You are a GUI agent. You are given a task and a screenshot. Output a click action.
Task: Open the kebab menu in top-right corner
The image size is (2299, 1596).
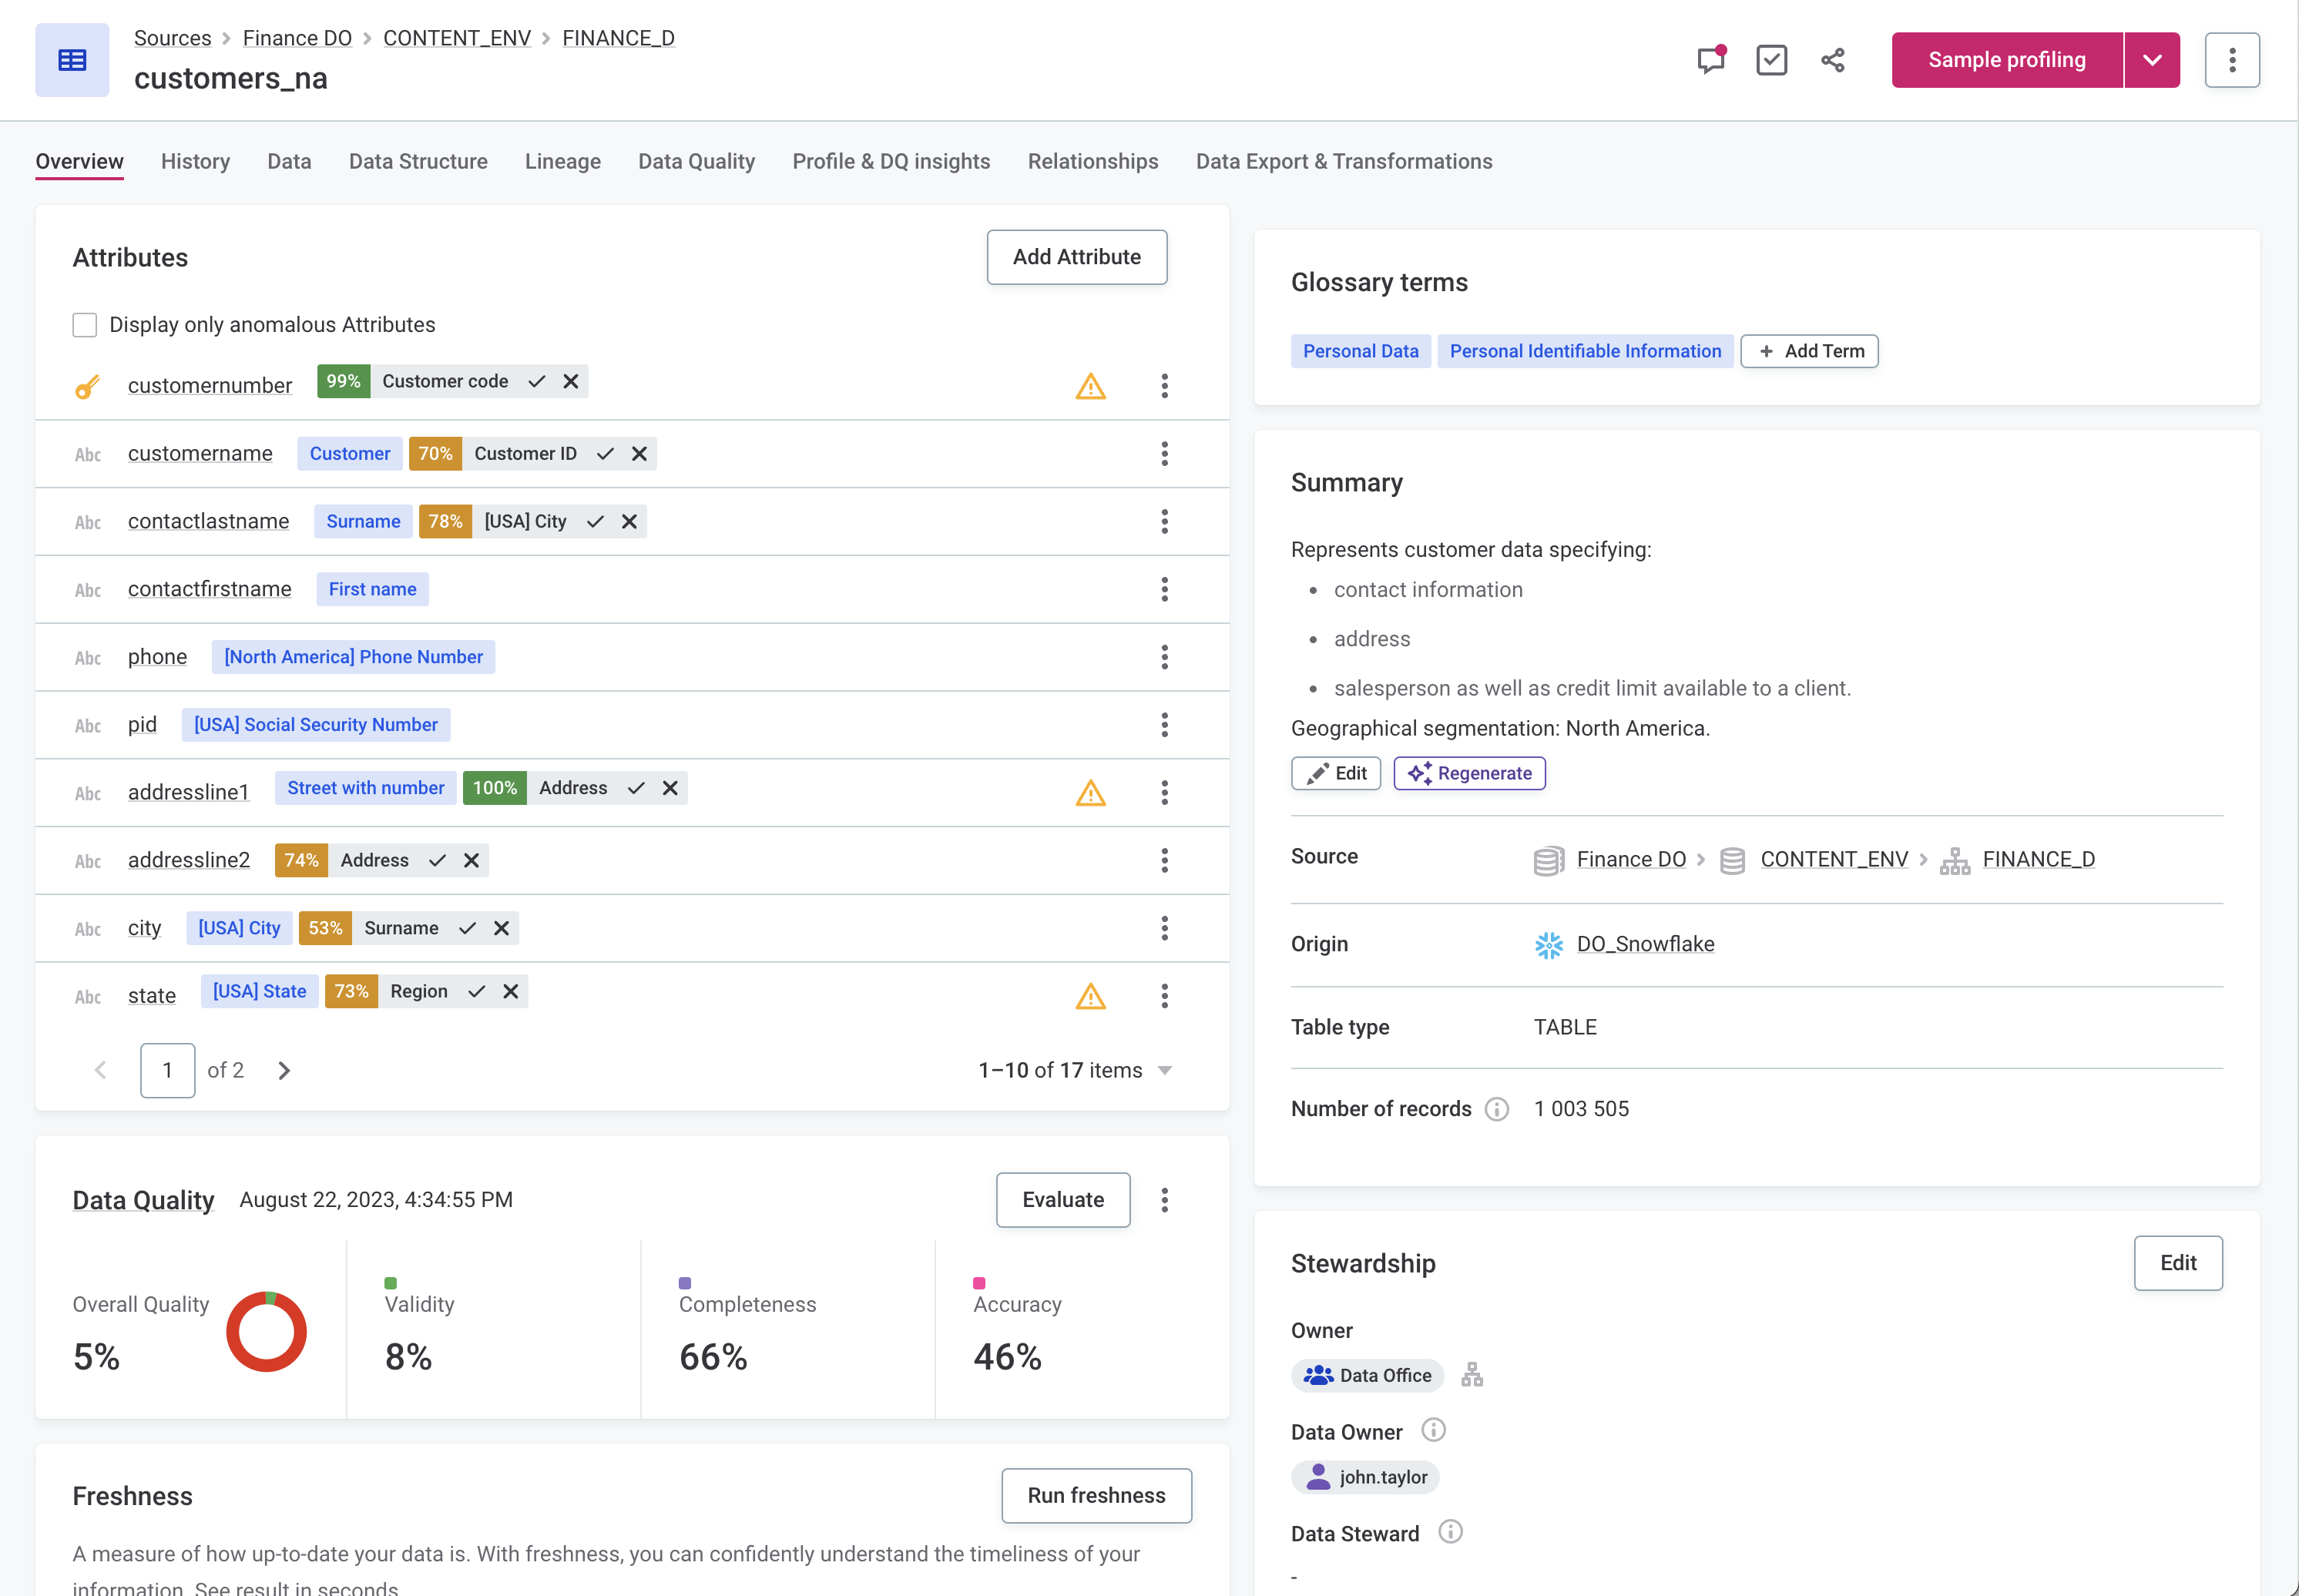[x=2232, y=60]
